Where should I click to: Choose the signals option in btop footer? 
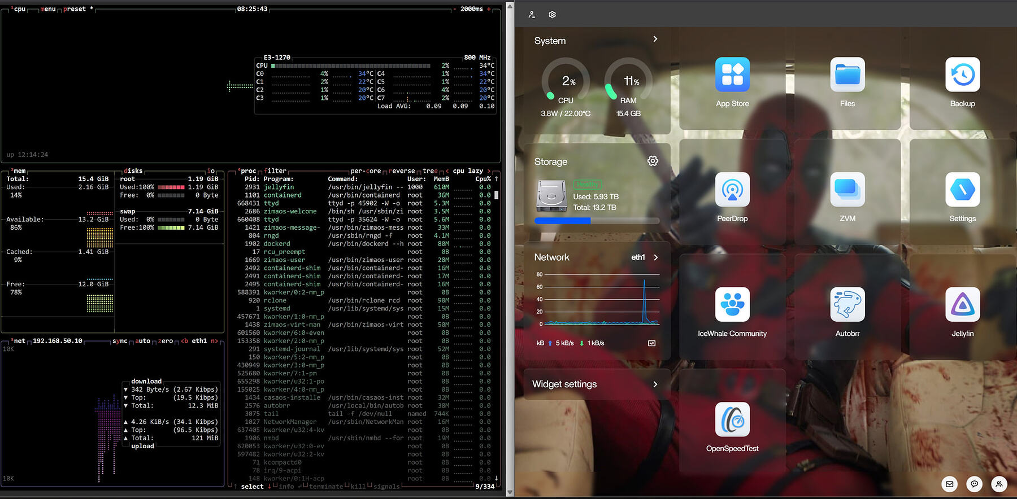386,487
